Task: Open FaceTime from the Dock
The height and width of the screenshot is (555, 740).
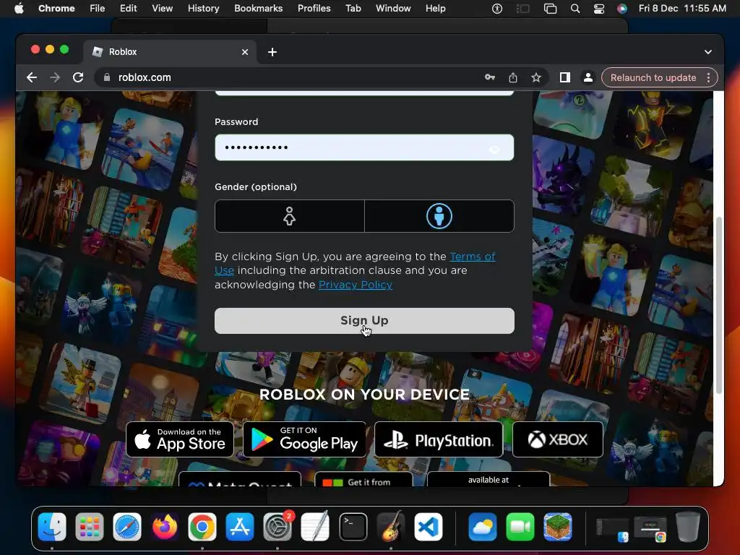Action: (x=520, y=527)
